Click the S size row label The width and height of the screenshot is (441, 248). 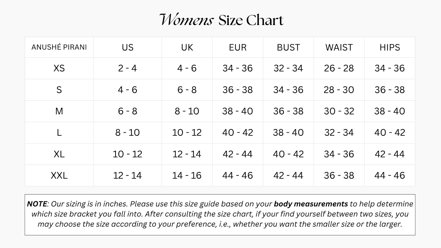59,90
